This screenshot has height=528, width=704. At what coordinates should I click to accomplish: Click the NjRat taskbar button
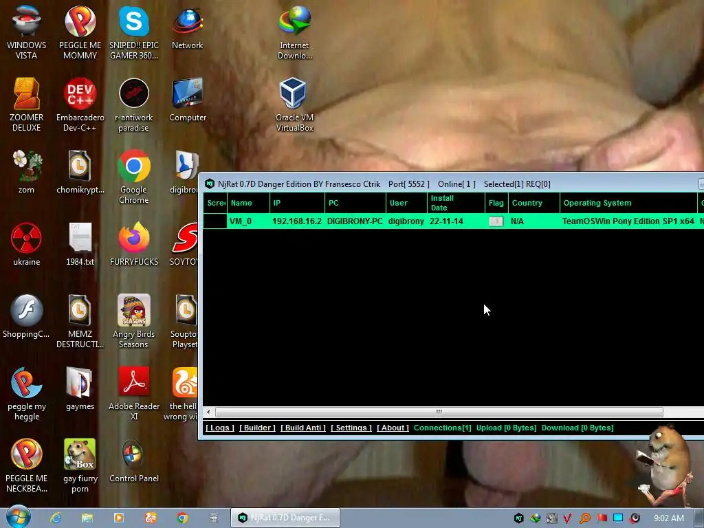tap(285, 518)
